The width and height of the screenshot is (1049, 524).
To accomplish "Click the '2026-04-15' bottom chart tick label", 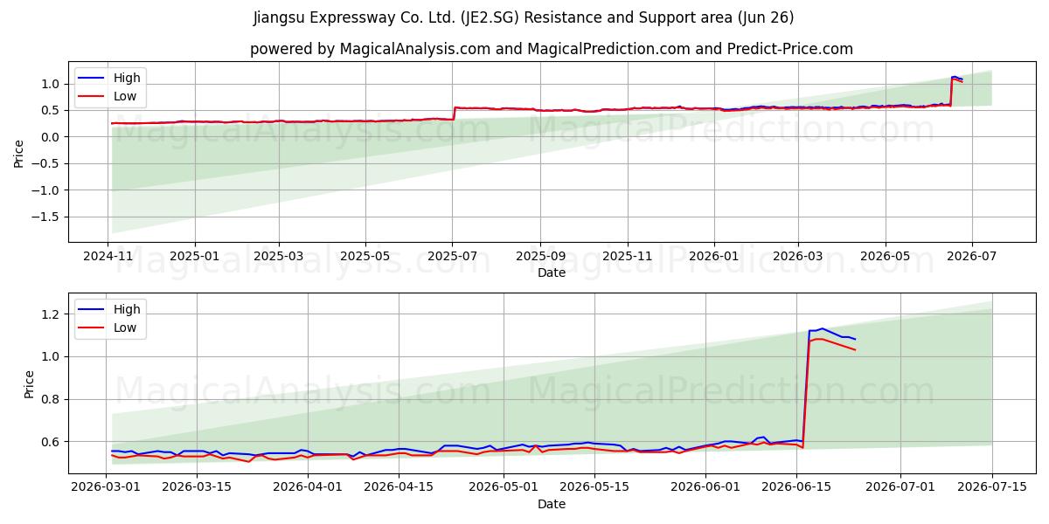I will tap(399, 487).
